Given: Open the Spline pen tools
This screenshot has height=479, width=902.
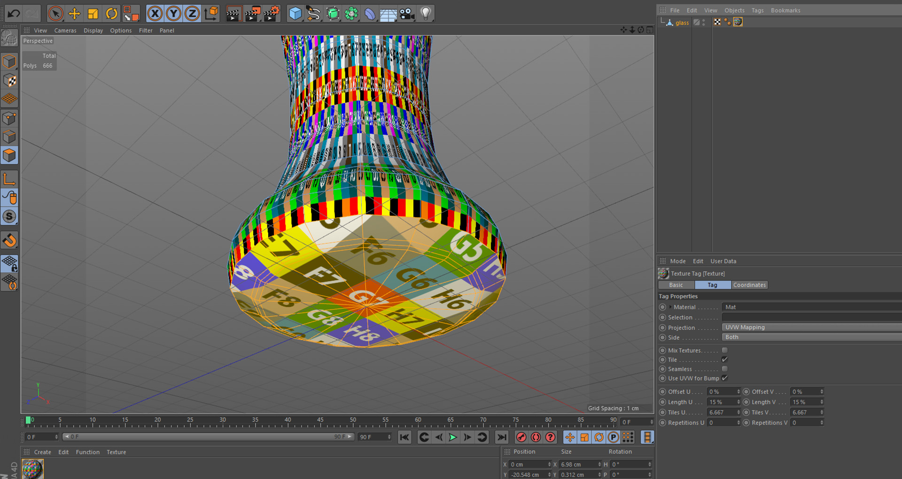Looking at the screenshot, I should point(313,14).
